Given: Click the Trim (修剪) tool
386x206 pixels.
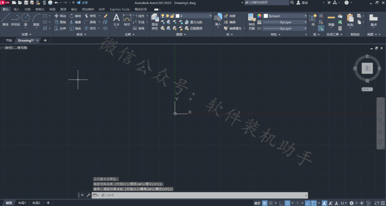Looking at the screenshot, I should tap(90, 16).
